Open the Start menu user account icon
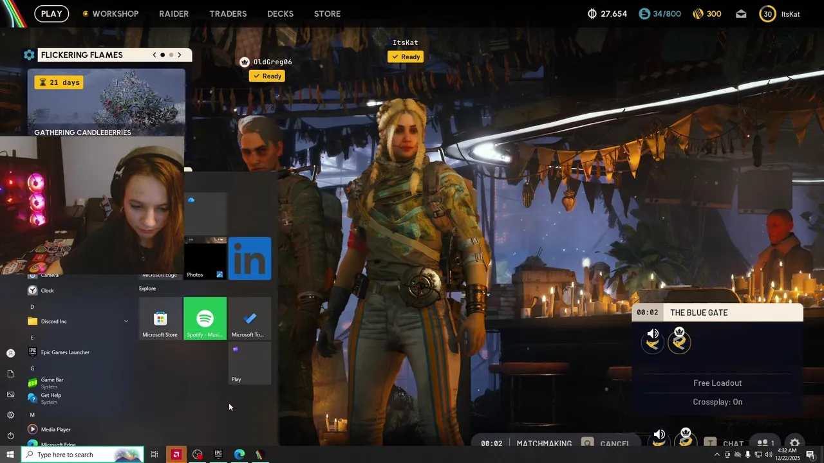The width and height of the screenshot is (824, 463). pyautogui.click(x=10, y=353)
